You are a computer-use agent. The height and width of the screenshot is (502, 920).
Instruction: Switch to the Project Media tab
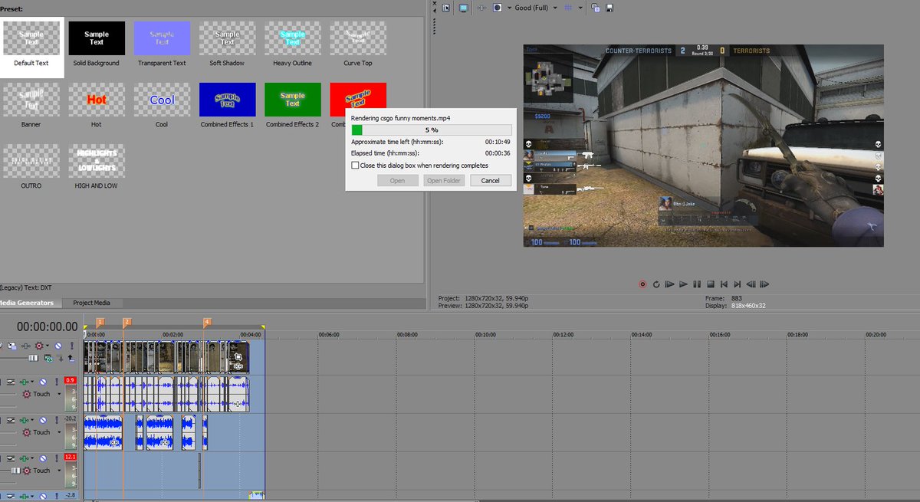[x=92, y=303]
